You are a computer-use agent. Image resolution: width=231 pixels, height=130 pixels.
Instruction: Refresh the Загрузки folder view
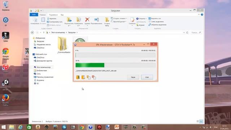click(x=187, y=32)
